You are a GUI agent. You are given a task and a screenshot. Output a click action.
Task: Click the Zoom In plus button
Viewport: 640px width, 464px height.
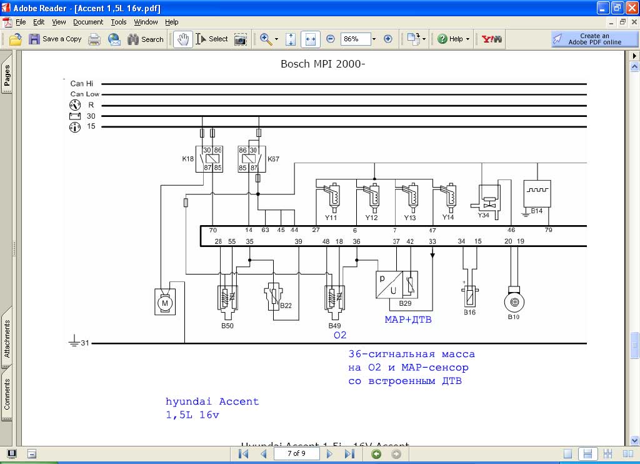[388, 39]
